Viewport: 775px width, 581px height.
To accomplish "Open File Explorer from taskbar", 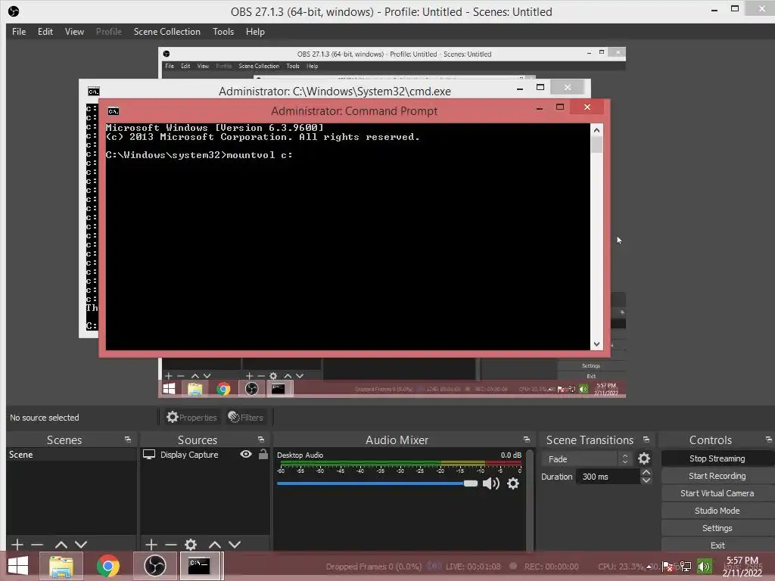I will [61, 566].
